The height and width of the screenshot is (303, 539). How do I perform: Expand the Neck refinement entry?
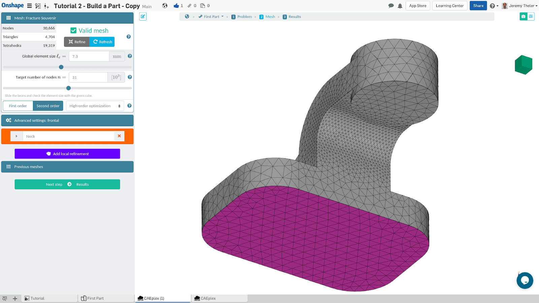[17, 136]
